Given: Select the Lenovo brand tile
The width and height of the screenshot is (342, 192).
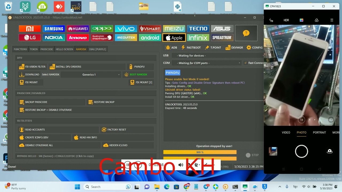Looking at the screenshot, I should [78, 38].
